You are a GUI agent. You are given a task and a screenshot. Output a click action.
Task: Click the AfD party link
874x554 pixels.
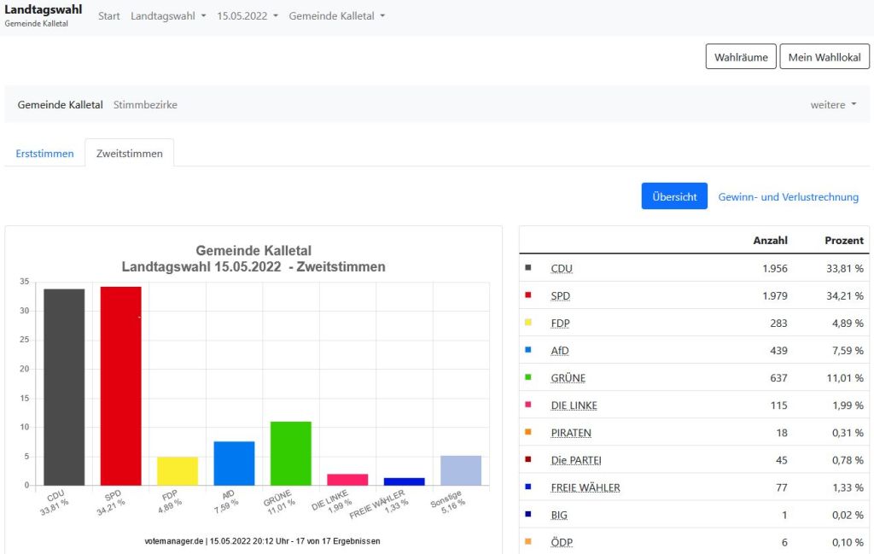(560, 350)
